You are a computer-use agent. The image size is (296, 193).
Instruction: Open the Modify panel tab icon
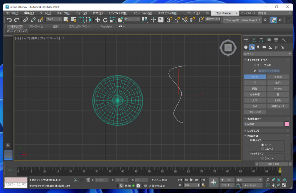pyautogui.click(x=253, y=40)
